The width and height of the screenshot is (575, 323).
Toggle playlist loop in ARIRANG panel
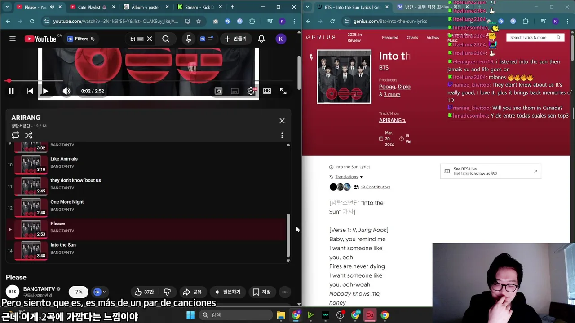point(15,135)
